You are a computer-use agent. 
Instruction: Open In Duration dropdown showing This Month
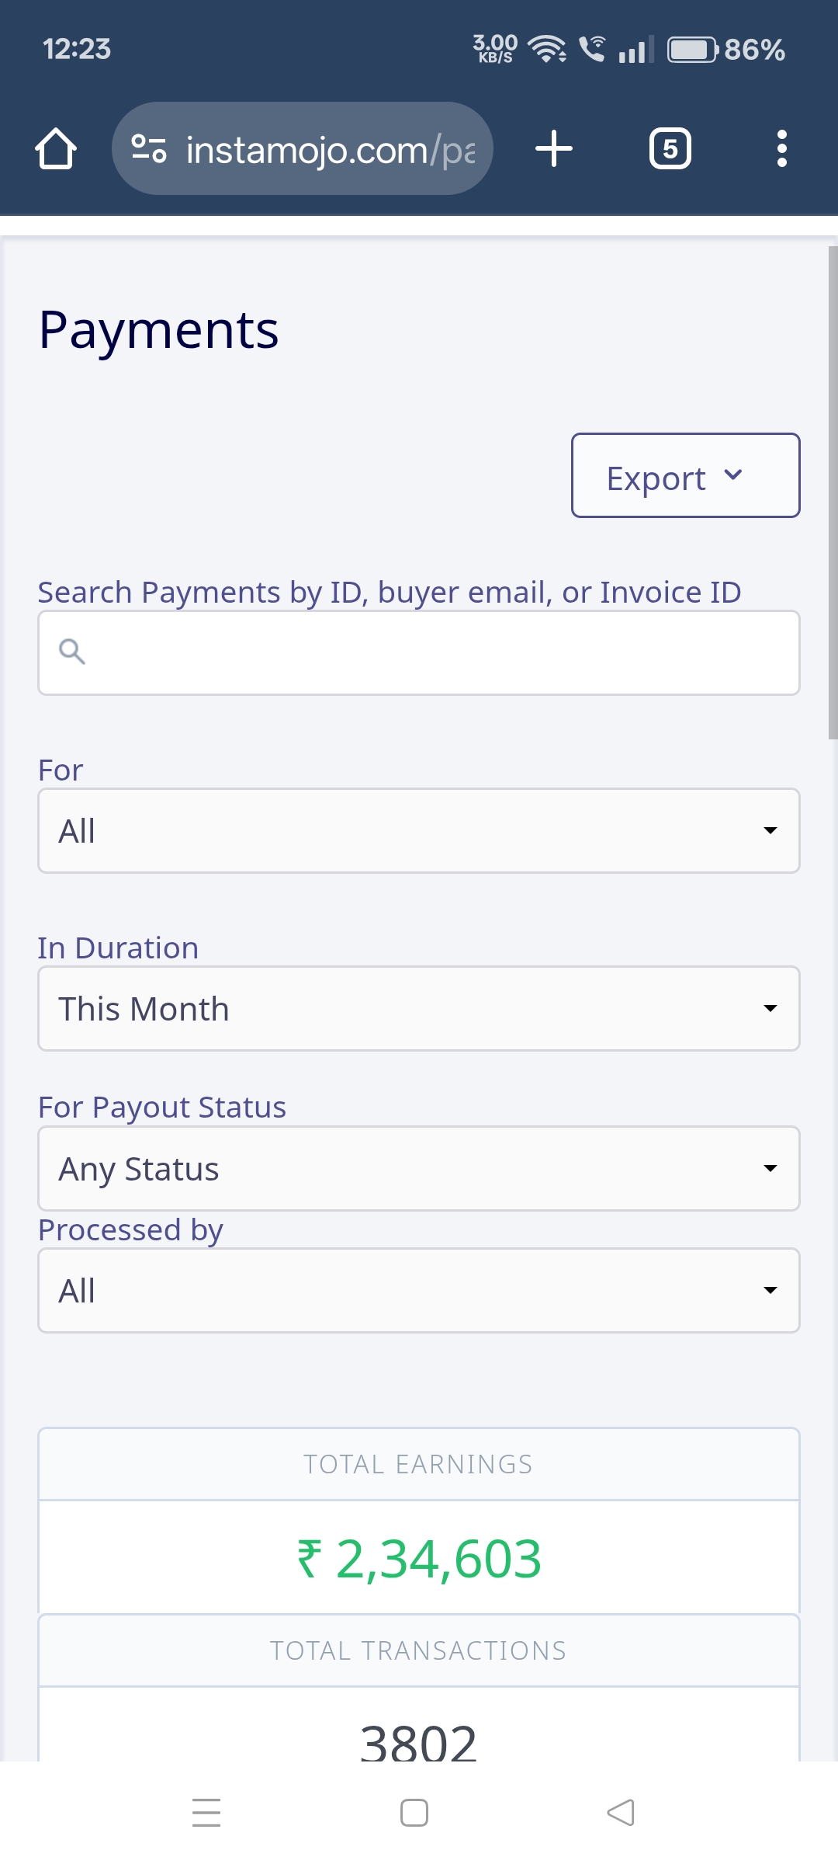tap(419, 1009)
